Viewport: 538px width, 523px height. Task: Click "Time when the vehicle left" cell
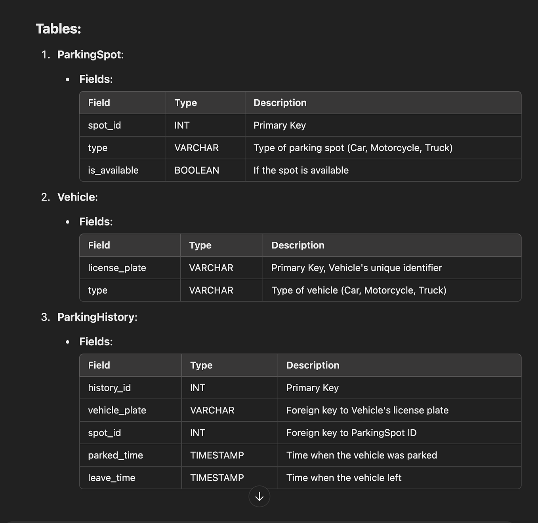tap(343, 478)
